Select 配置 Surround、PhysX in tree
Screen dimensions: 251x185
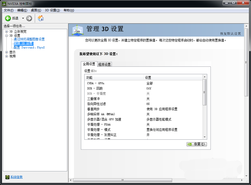[x=29, y=47]
